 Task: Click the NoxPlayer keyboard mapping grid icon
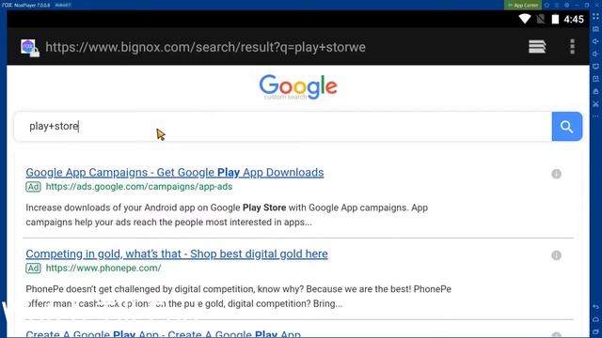coord(595,17)
